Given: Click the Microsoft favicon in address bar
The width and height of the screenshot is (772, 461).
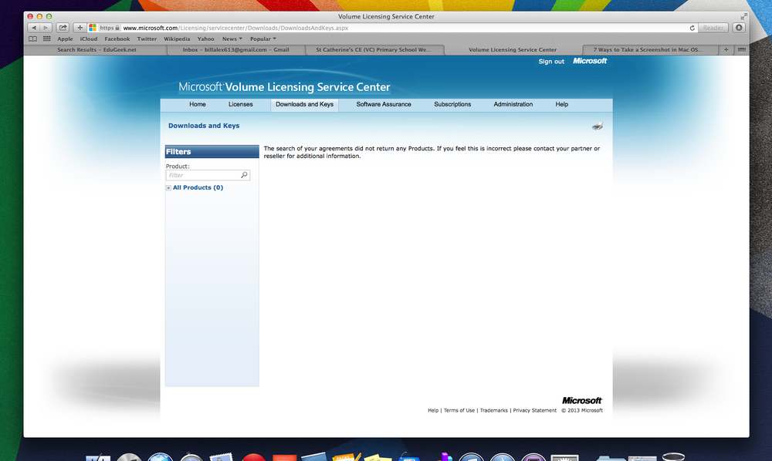Looking at the screenshot, I should click(93, 28).
